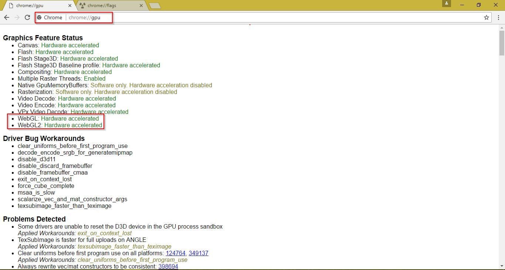Close the chrome://flags tab
The width and height of the screenshot is (505, 270).
[141, 6]
